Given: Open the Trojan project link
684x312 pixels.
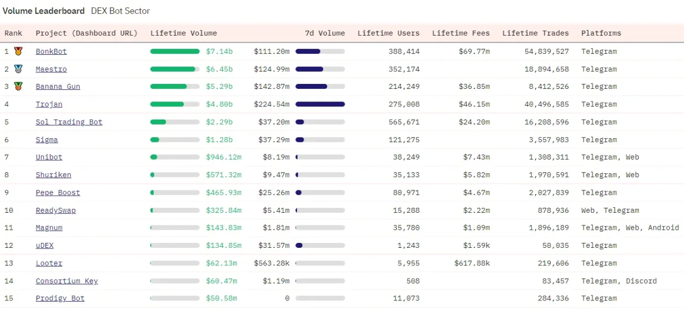Looking at the screenshot, I should point(49,104).
